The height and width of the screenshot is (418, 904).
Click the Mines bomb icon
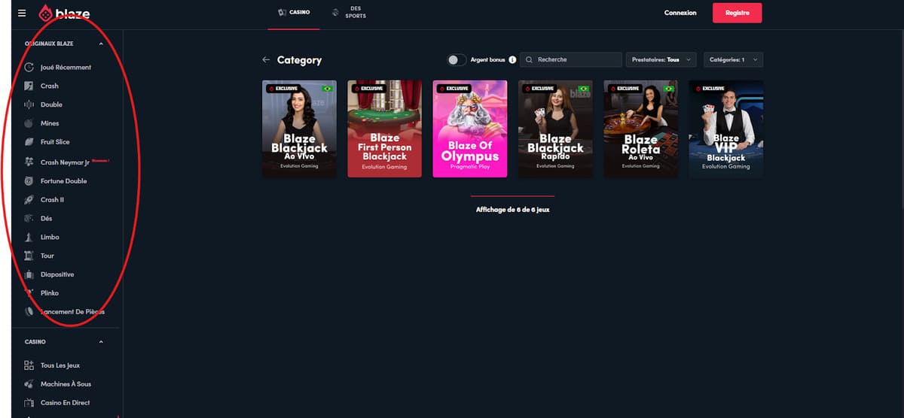click(x=29, y=123)
